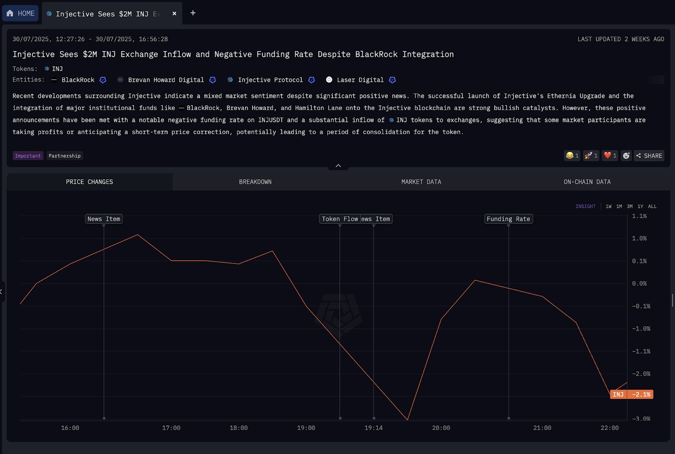Click the first News Item marker near 16:00
This screenshot has height=454, width=675.
tap(104, 219)
